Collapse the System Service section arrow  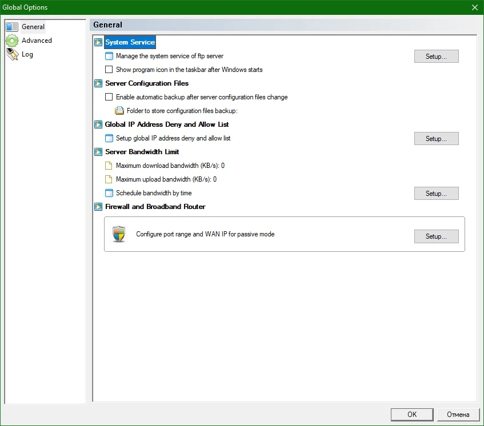pos(98,42)
